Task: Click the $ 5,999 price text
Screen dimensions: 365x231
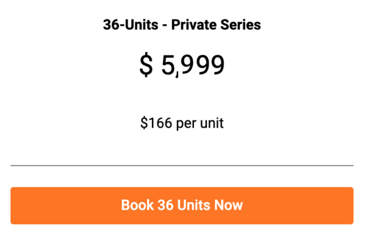Action: (182, 64)
